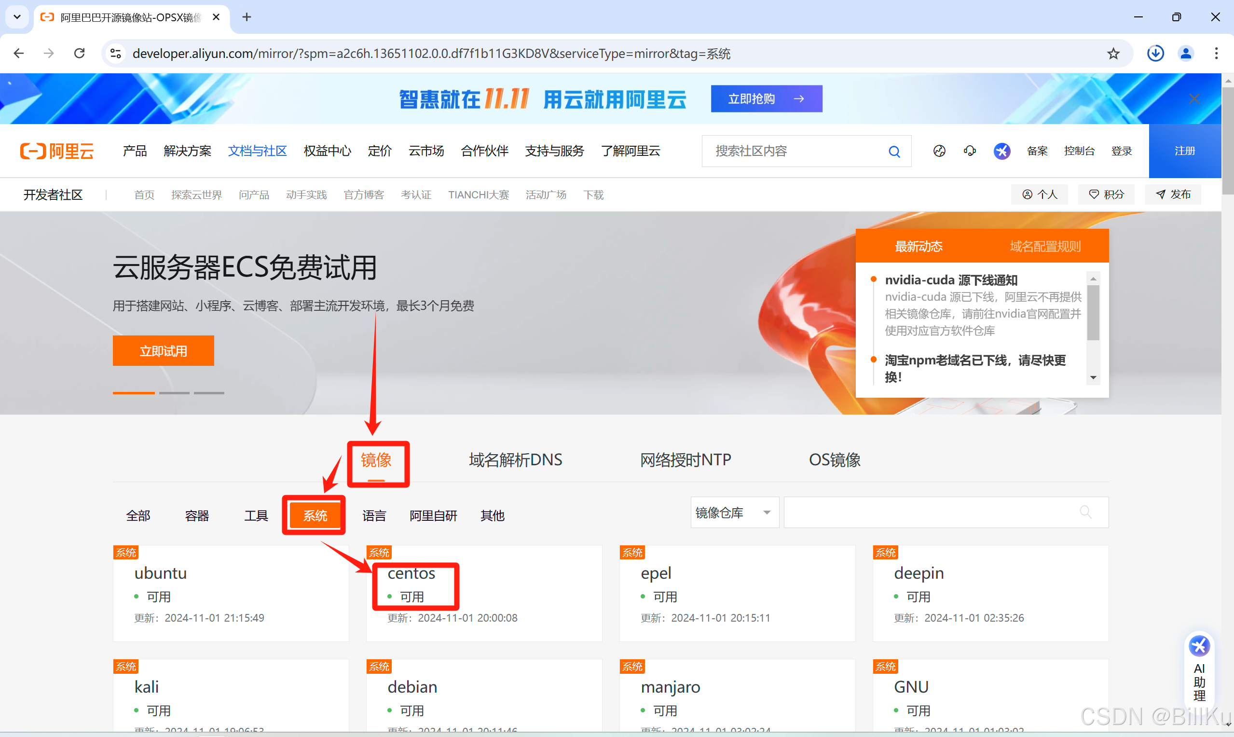Screen dimensions: 1234x737
Task: Click second carousel indicator bar
Action: point(174,393)
